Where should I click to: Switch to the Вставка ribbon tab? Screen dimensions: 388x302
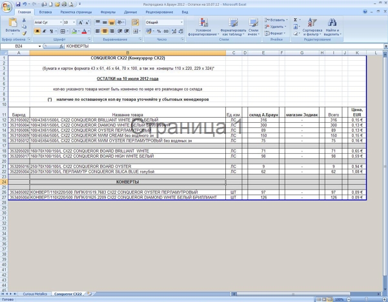[45, 12]
